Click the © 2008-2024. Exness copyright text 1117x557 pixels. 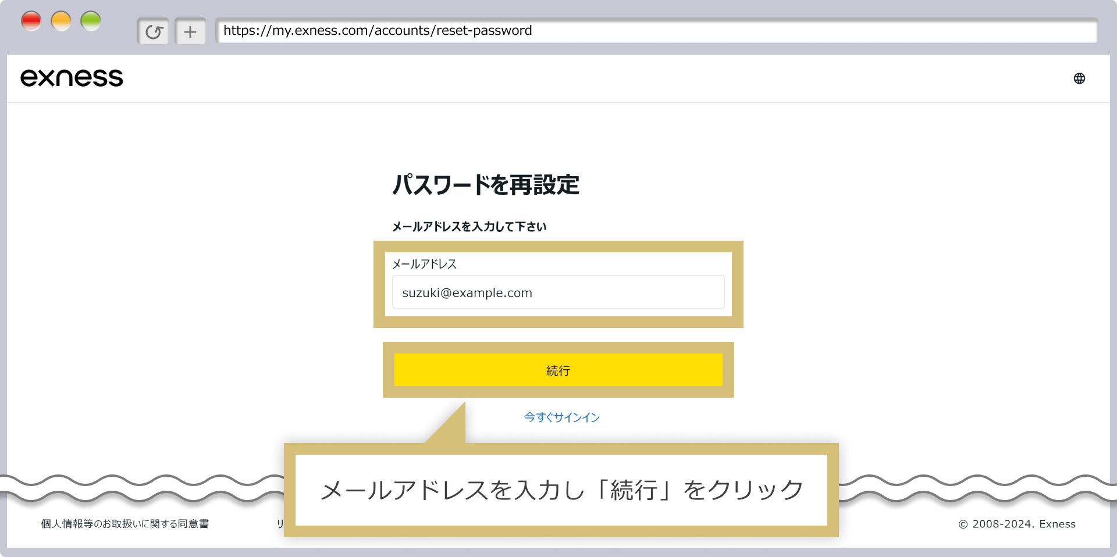click(1017, 524)
